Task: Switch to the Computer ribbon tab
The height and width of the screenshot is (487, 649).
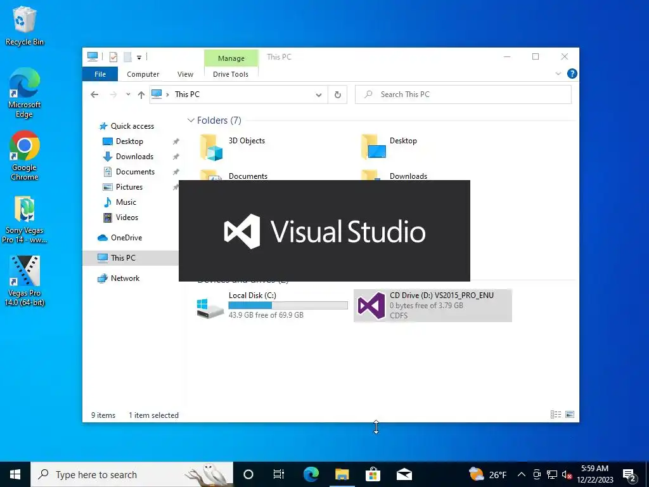Action: click(x=143, y=74)
